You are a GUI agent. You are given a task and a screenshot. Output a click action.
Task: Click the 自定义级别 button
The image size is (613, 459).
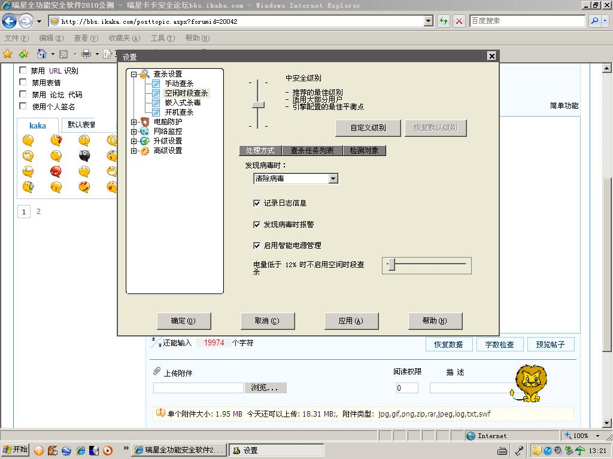(x=368, y=128)
